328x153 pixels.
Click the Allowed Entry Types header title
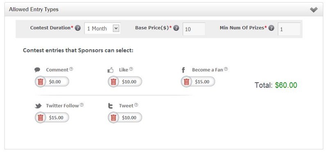(x=34, y=9)
